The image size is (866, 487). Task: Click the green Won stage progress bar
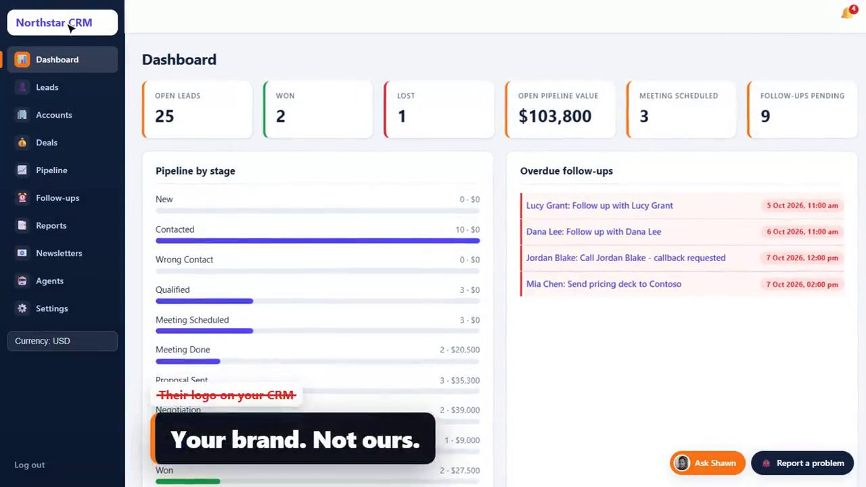pos(188,482)
